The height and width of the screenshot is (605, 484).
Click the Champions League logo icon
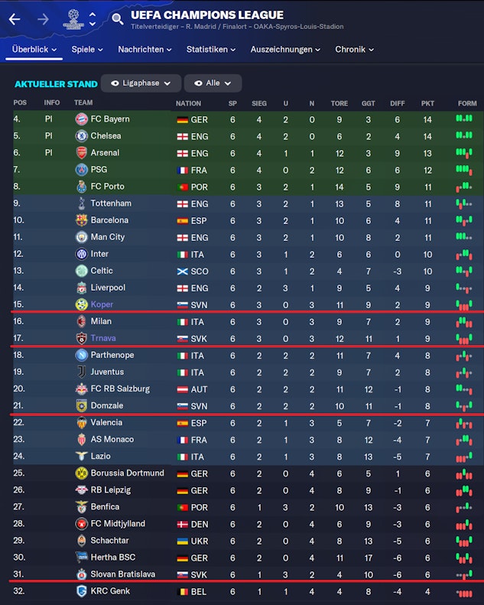pos(71,19)
